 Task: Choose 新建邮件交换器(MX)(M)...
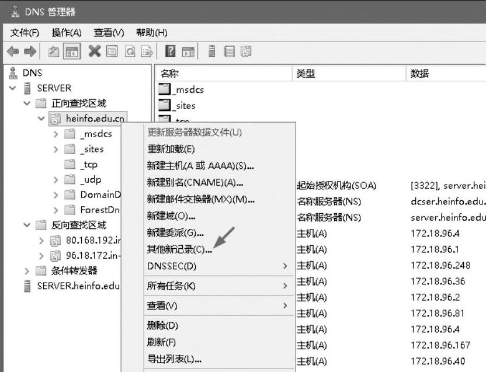[219, 199]
